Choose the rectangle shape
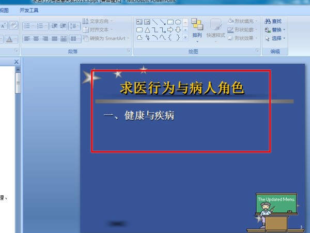The height and width of the screenshot is (233, 310). tap(171, 22)
